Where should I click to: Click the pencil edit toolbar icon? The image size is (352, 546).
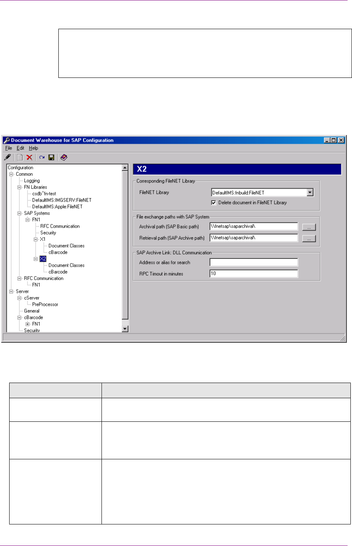pyautogui.click(x=8, y=157)
